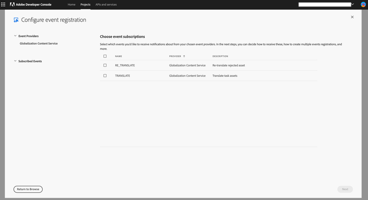The image size is (368, 200).
Task: Click the Adobe logo in header
Action: 12,4
